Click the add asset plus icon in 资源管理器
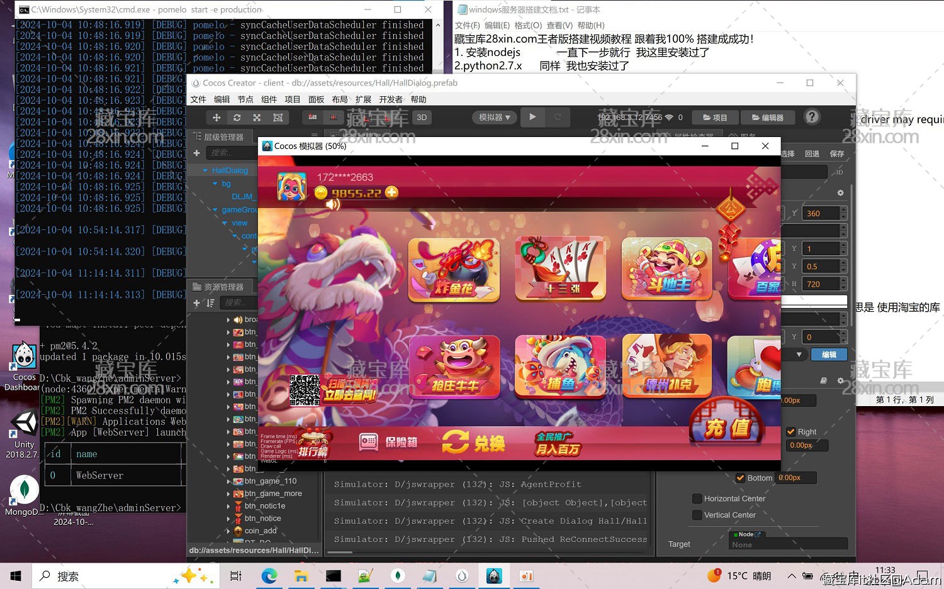The height and width of the screenshot is (589, 944). [196, 303]
